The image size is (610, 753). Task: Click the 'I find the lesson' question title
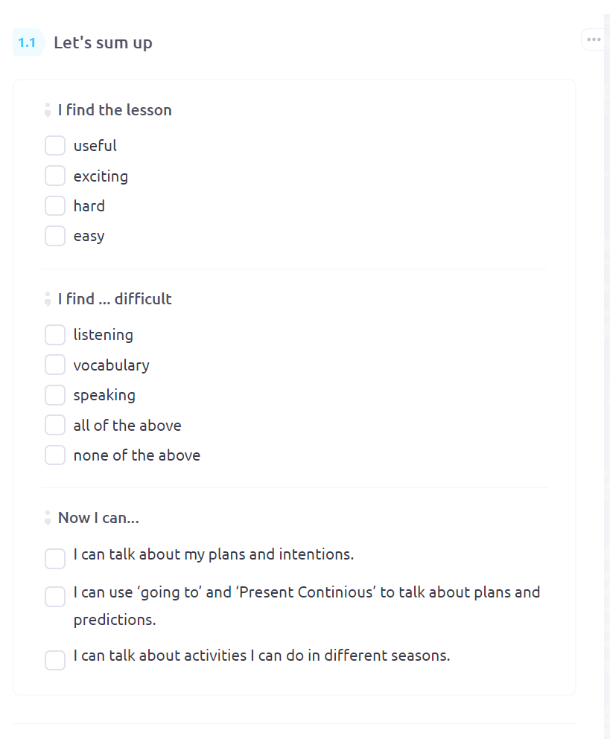(x=115, y=110)
